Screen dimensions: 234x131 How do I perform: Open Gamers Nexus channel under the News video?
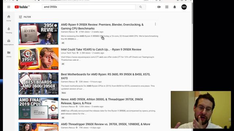coord(68,107)
